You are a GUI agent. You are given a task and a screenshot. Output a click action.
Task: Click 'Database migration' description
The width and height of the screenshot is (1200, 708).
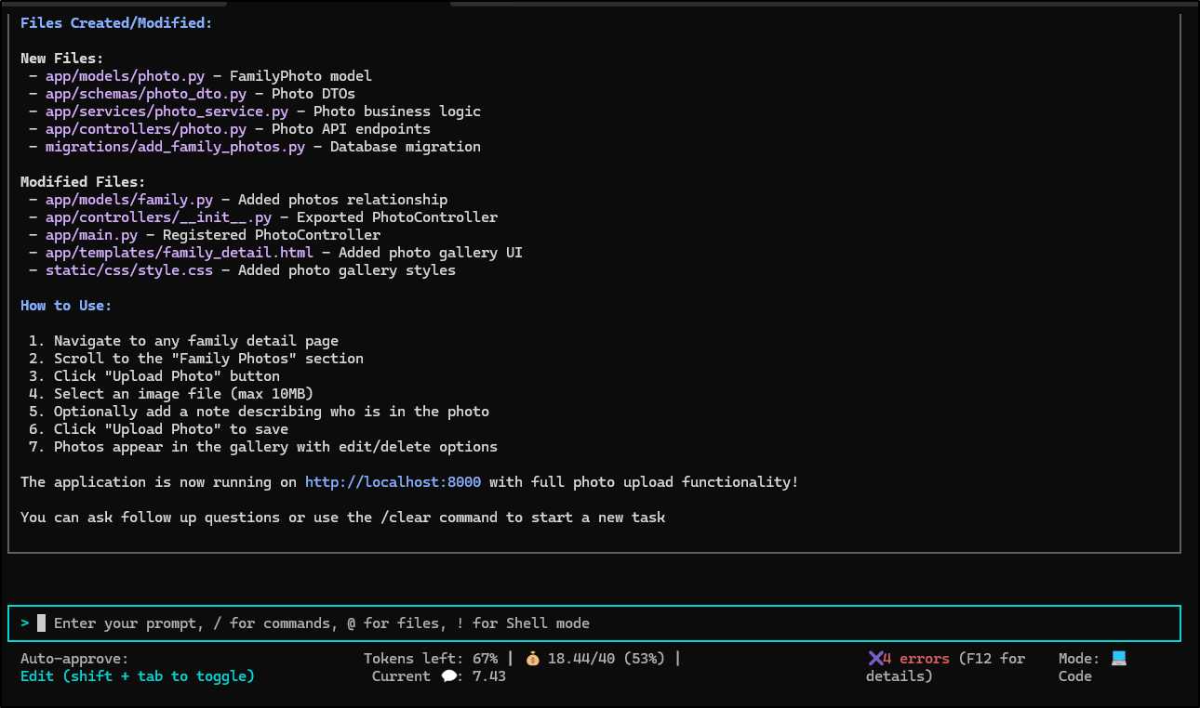pyautogui.click(x=406, y=147)
